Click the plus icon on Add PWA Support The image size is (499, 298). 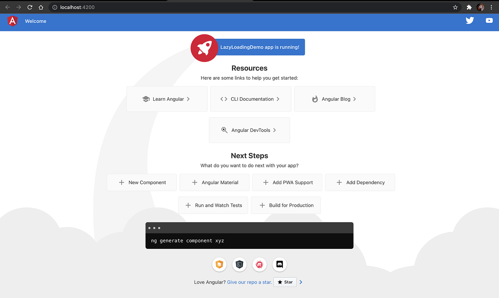pos(266,182)
